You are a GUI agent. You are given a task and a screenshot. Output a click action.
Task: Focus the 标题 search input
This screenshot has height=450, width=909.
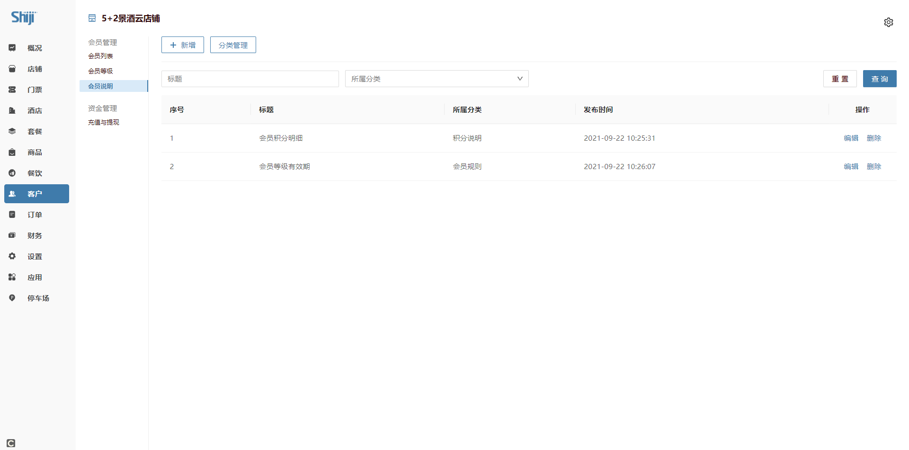pos(250,79)
